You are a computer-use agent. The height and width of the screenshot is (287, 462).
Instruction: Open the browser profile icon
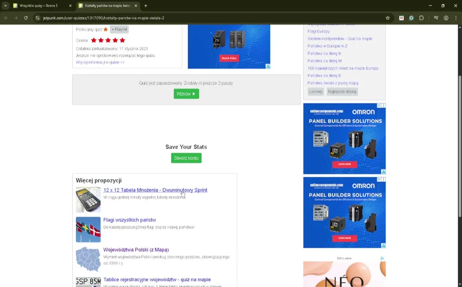click(x=446, y=18)
